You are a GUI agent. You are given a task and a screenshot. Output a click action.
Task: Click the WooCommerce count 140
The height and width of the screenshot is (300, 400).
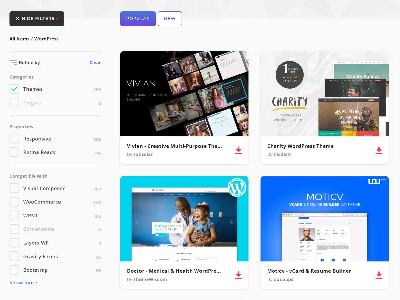pyautogui.click(x=97, y=202)
